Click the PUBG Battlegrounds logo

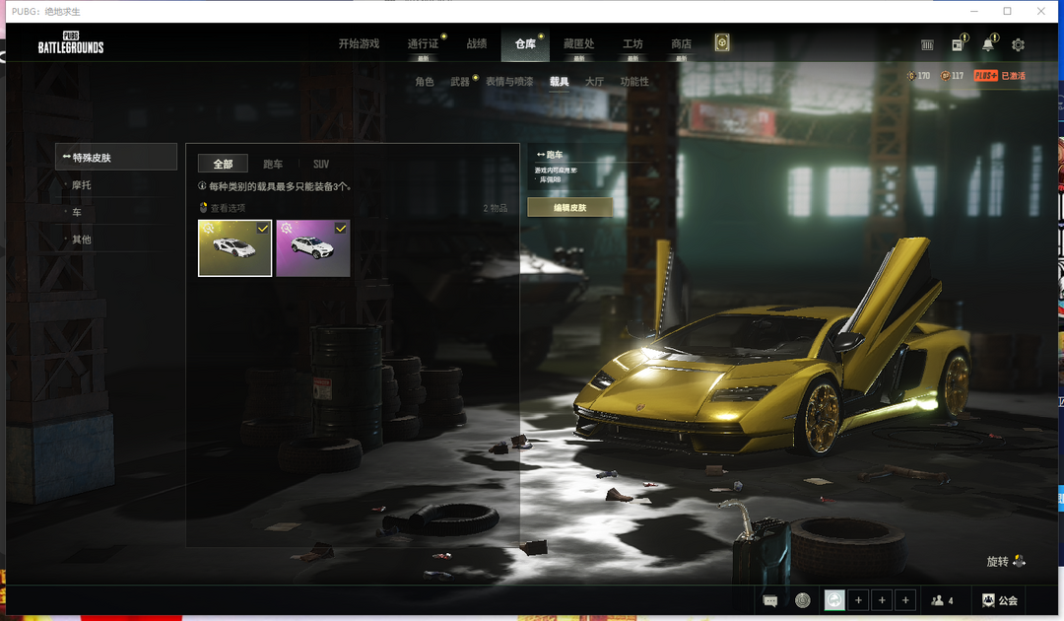click(71, 42)
